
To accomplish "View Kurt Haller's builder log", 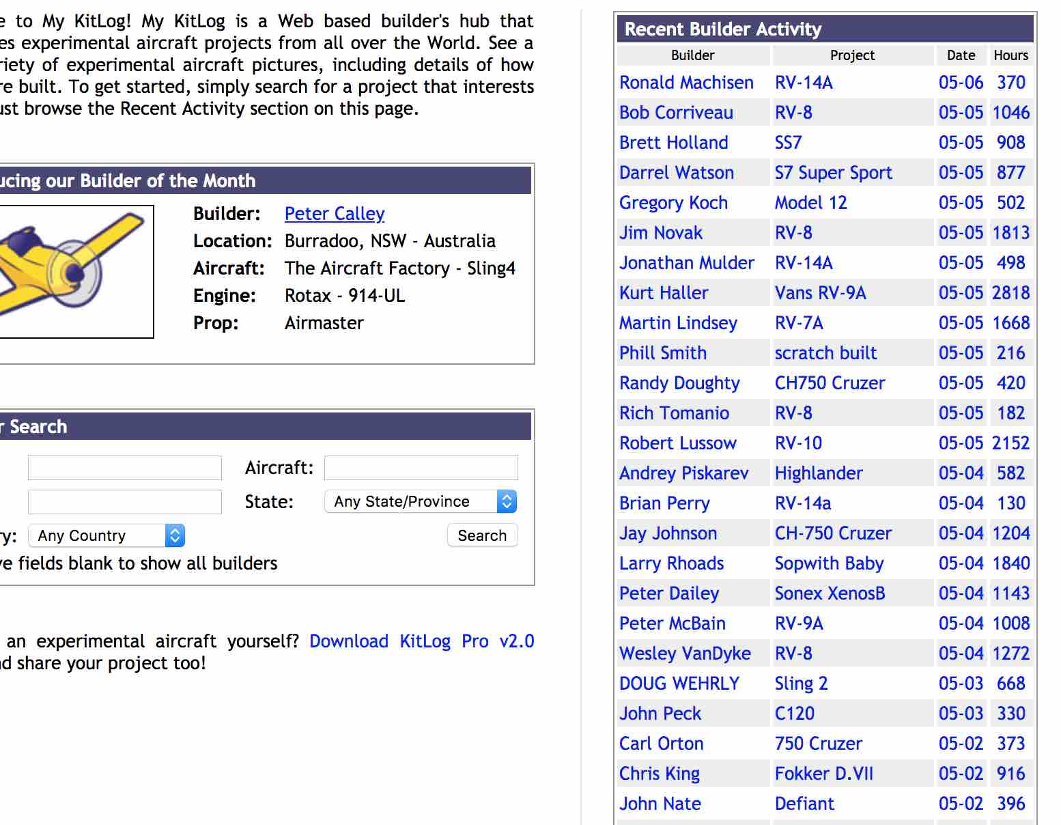I will pyautogui.click(x=664, y=293).
